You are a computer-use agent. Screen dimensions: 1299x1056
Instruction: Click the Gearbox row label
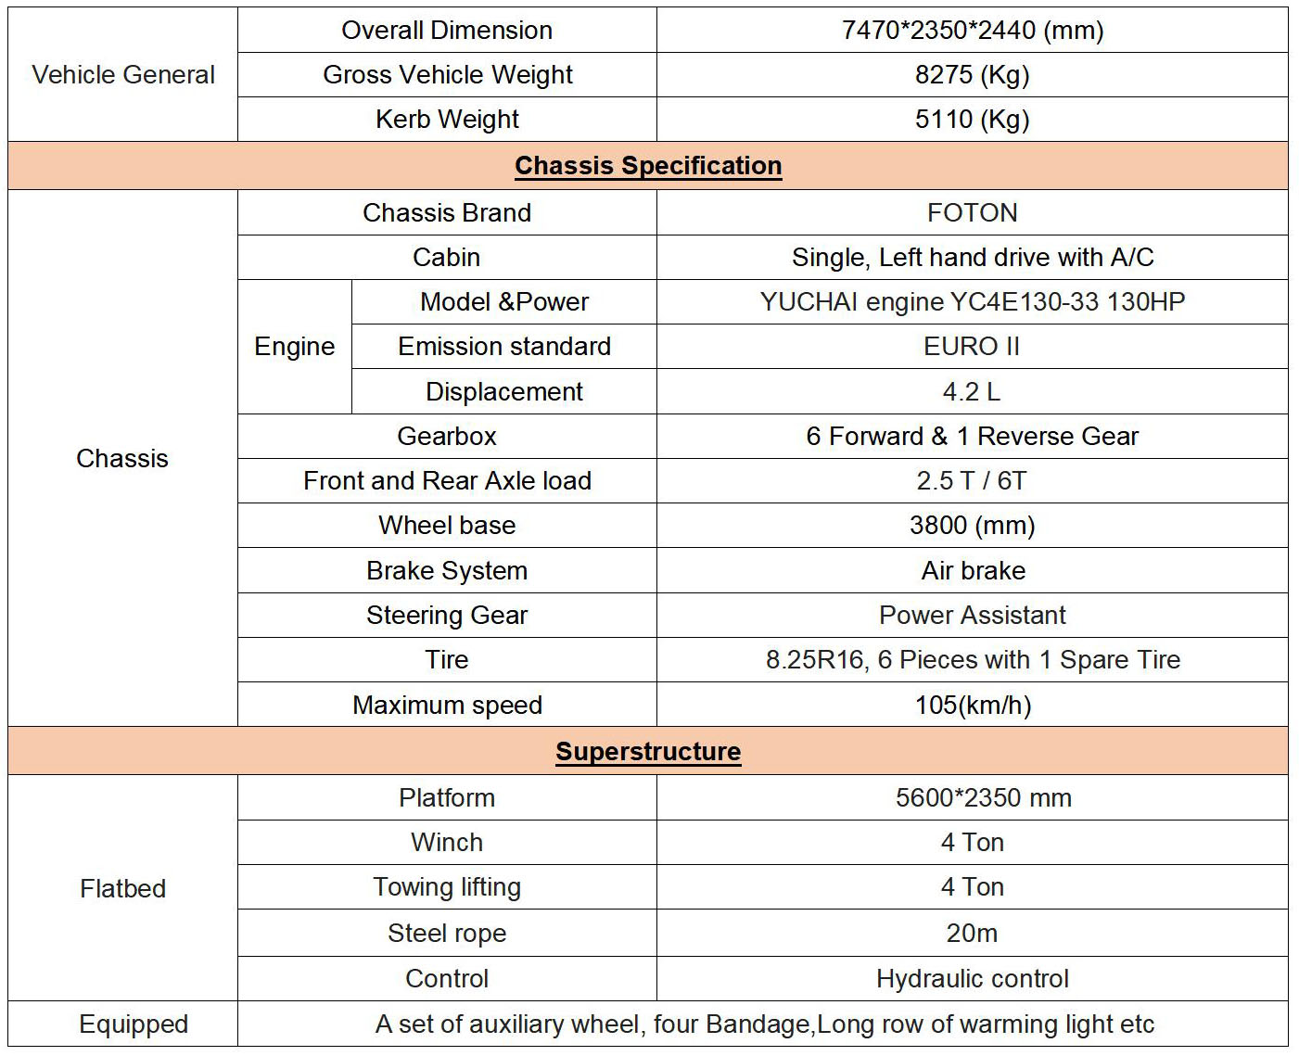pos(447,436)
